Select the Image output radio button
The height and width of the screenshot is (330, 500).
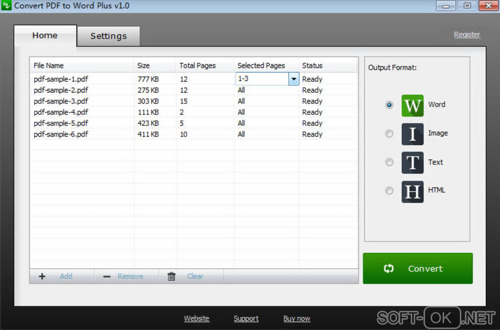(x=389, y=134)
